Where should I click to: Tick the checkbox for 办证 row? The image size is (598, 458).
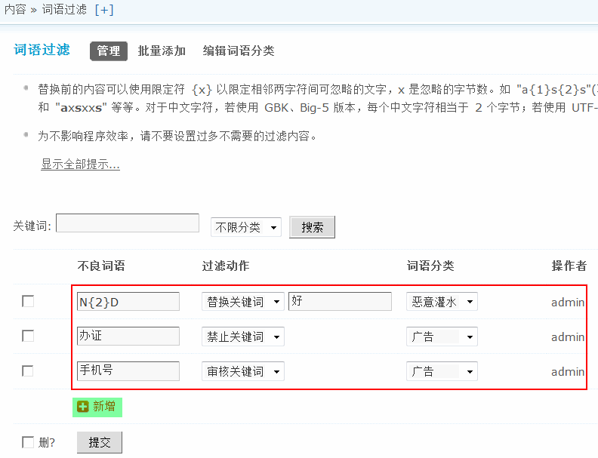click(x=28, y=336)
